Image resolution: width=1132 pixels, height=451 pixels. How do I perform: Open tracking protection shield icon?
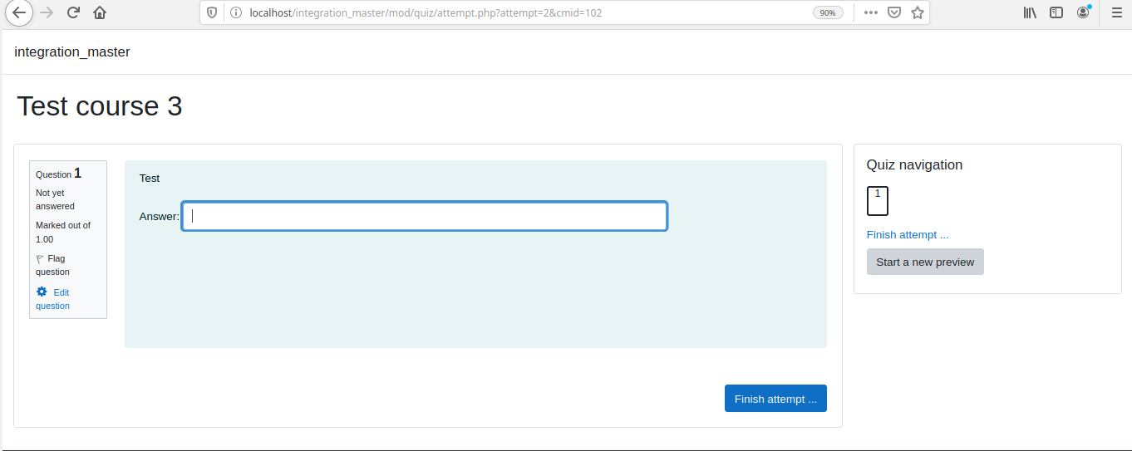click(x=212, y=12)
